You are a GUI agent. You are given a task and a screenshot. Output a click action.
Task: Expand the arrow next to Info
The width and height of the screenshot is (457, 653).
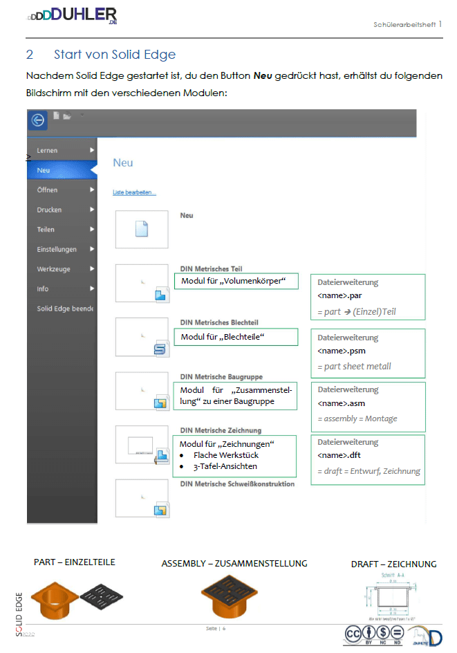pos(92,288)
